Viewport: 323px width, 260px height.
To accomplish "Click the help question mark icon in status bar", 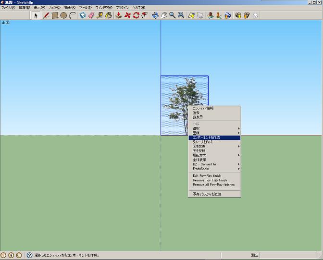I will pyautogui.click(x=29, y=255).
